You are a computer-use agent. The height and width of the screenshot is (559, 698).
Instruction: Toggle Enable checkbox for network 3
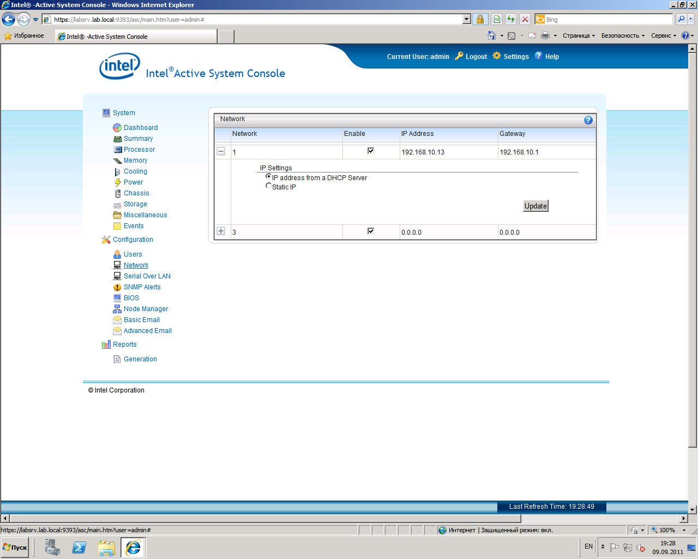pyautogui.click(x=371, y=231)
